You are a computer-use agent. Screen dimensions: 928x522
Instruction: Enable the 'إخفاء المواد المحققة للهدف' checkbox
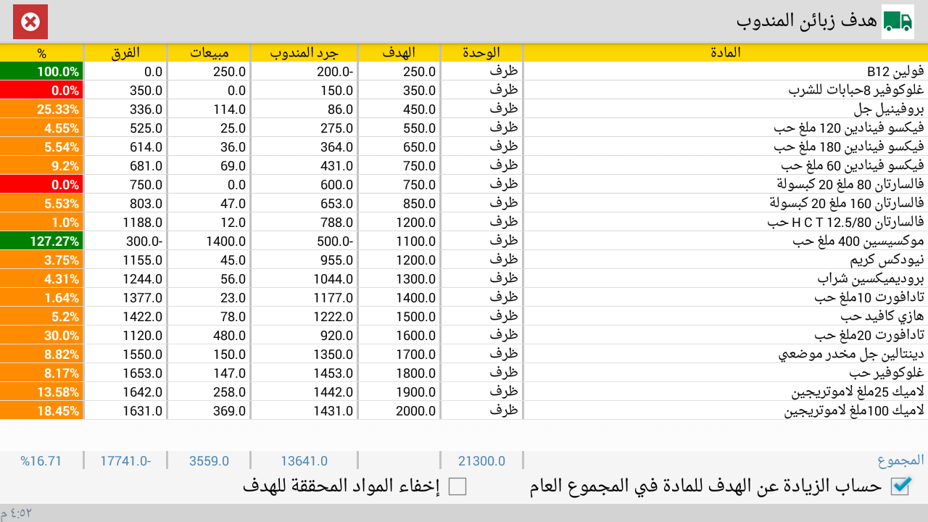pos(457,486)
